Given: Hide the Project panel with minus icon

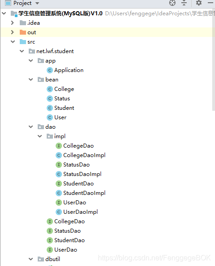Looking at the screenshot, I should pos(211,3).
